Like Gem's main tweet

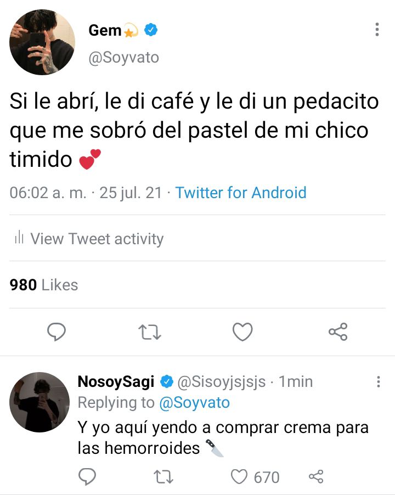point(242,332)
